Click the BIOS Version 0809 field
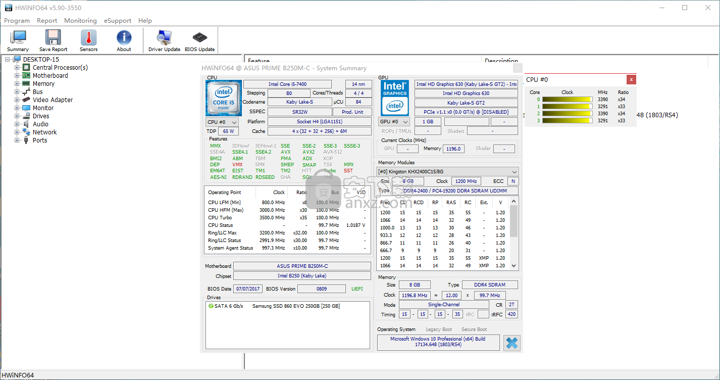The image size is (720, 380). pyautogui.click(x=321, y=289)
